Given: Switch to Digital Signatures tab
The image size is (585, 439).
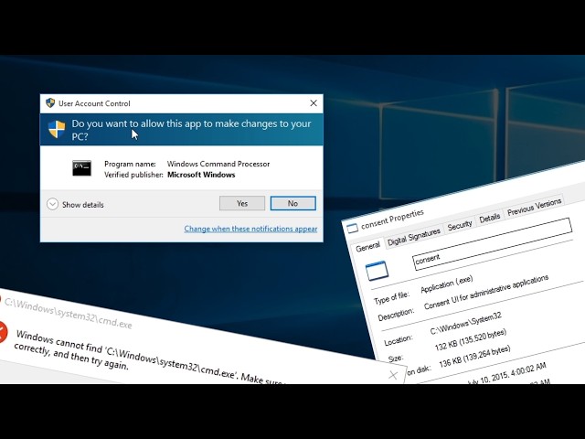Looking at the screenshot, I should (414, 237).
